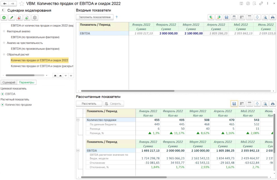Screen dimensions: 277x180
Task: Click the По данным бюджета row label
Action: pyautogui.click(x=103, y=124)
